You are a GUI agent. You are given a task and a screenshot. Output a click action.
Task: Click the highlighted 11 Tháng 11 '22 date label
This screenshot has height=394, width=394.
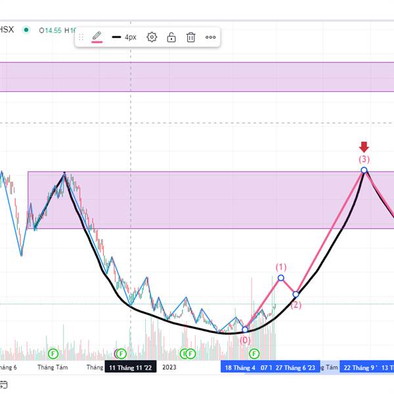[x=131, y=367]
